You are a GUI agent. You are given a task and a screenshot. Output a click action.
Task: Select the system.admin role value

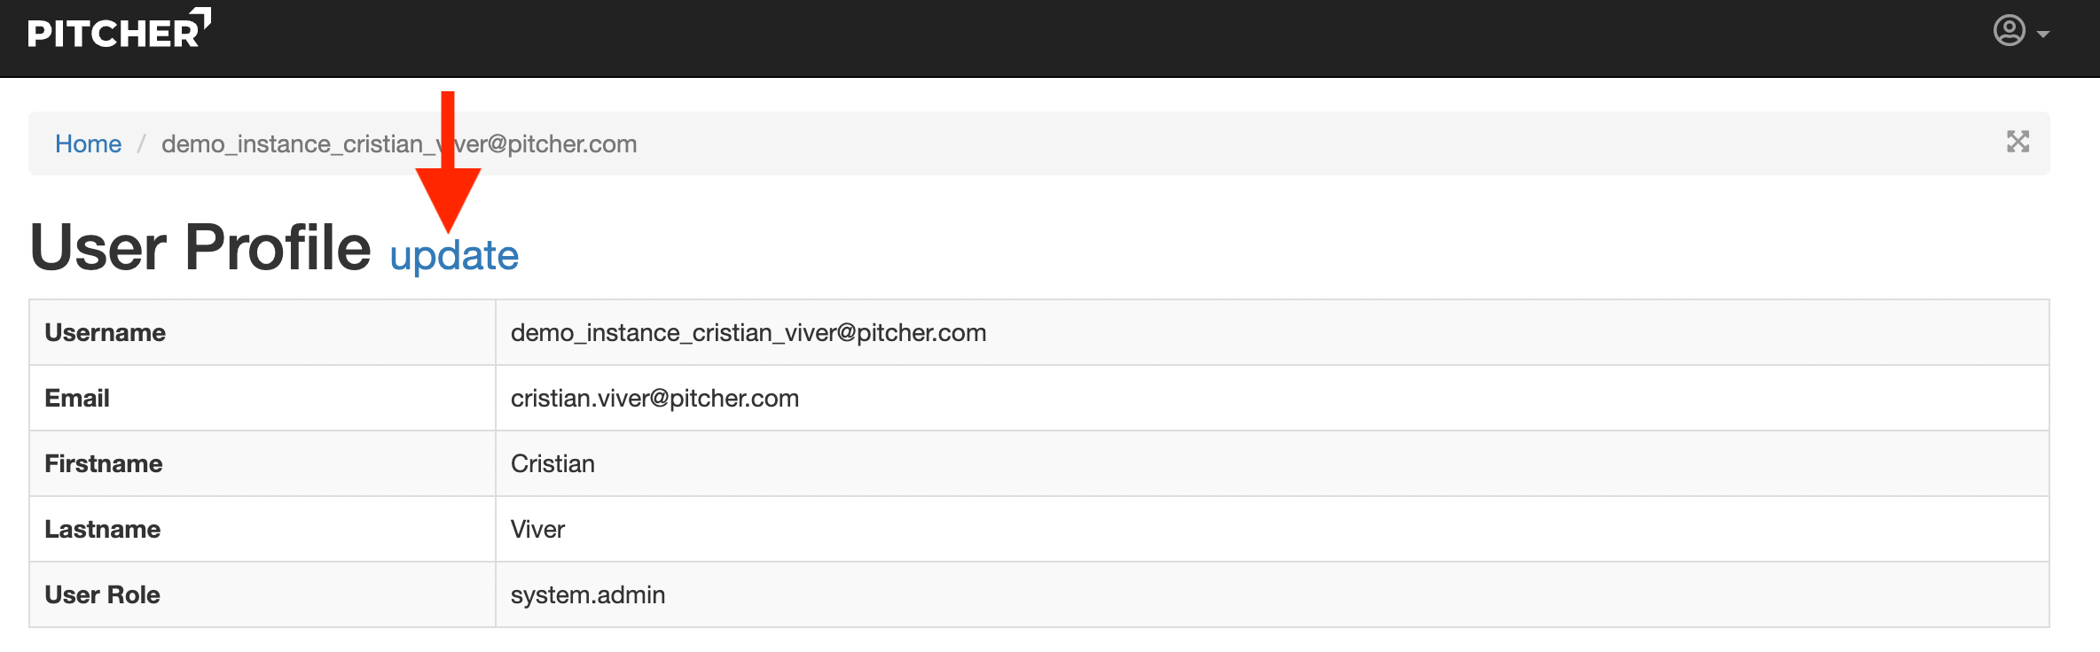click(x=587, y=595)
